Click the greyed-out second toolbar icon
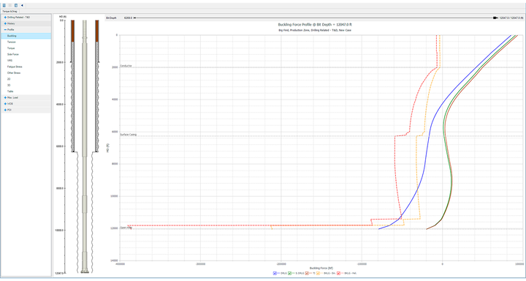This screenshot has width=526, height=281. [10, 5]
